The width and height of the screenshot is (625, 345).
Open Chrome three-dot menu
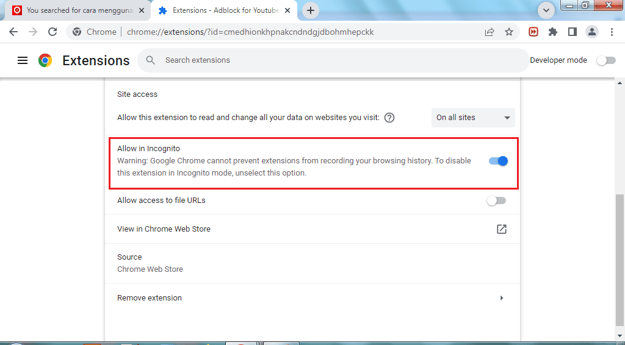coord(612,32)
